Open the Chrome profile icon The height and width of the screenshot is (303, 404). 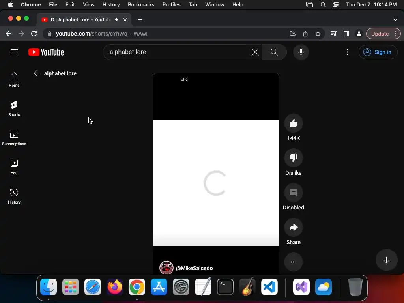[x=359, y=34]
